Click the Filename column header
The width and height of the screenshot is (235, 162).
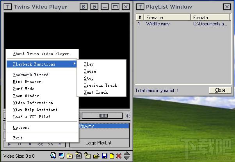point(167,18)
